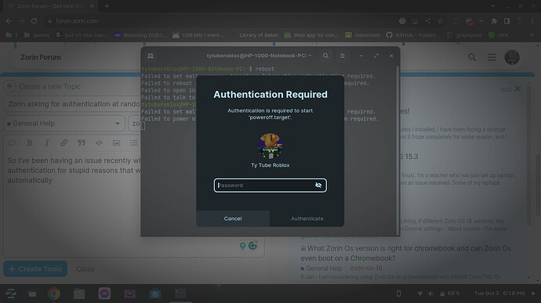Click the Password input field
The height and width of the screenshot is (303, 541).
(270, 185)
